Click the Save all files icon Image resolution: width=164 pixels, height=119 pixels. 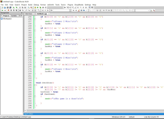point(10,8)
